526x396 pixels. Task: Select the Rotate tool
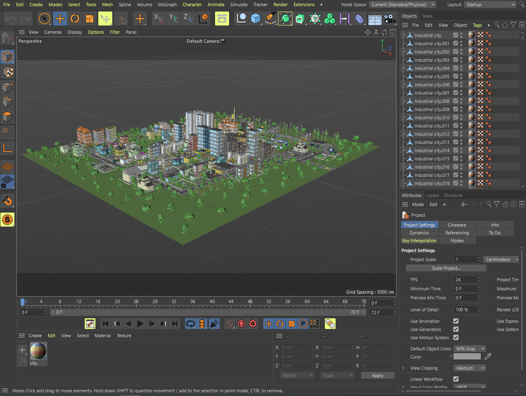coord(75,19)
